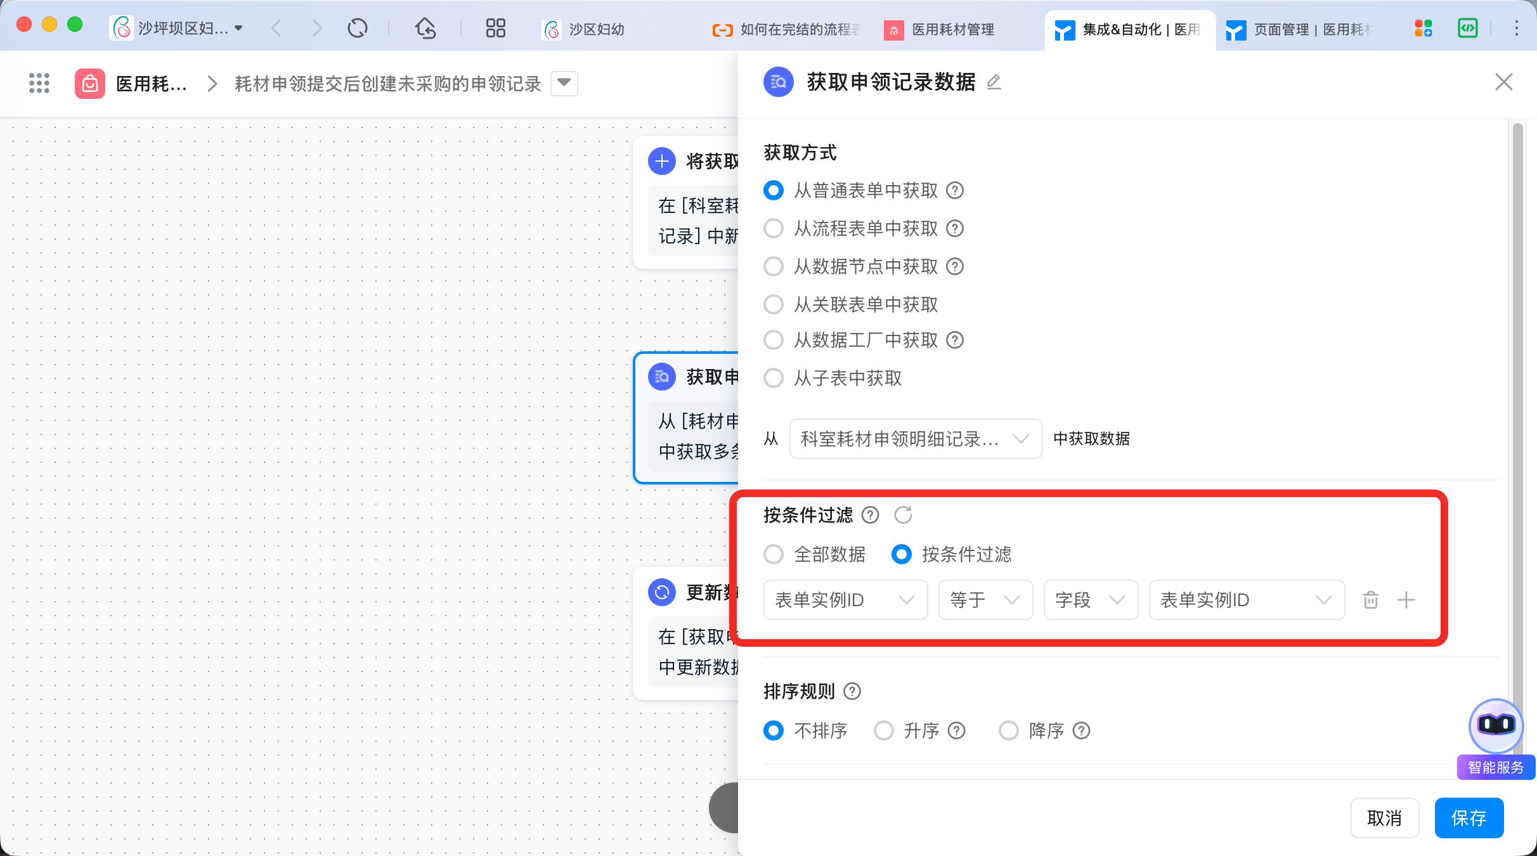Switch to the 页面管理 browser tab
Image resolution: width=1537 pixels, height=856 pixels.
pos(1300,30)
